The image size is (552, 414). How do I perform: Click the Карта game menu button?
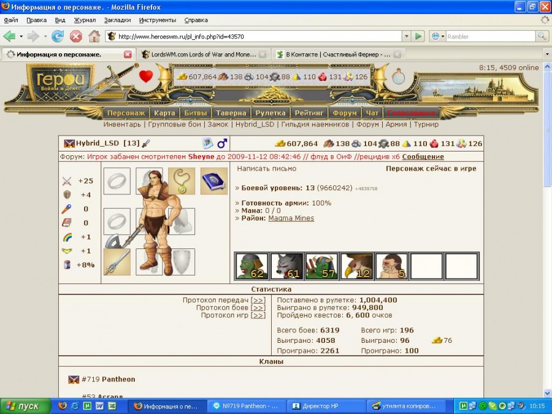point(164,113)
